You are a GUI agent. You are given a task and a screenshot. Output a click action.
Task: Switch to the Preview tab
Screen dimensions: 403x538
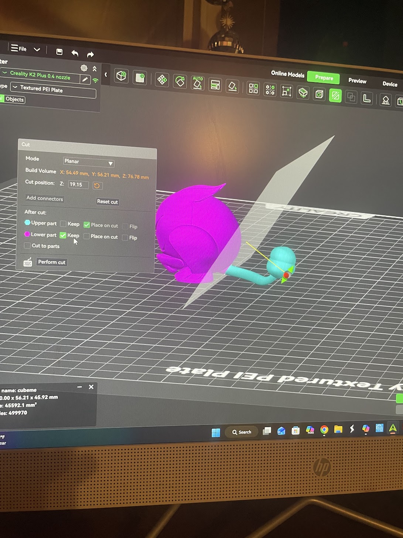357,81
